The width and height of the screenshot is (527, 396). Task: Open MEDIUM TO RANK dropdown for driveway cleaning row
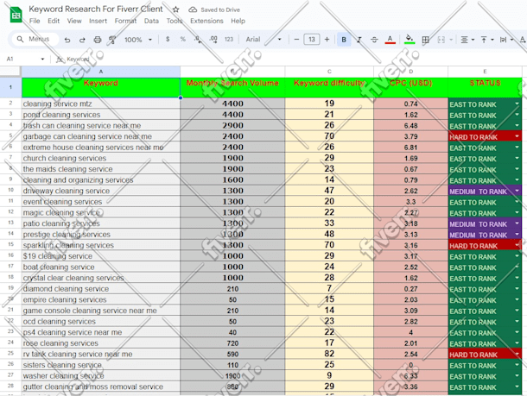click(x=517, y=191)
